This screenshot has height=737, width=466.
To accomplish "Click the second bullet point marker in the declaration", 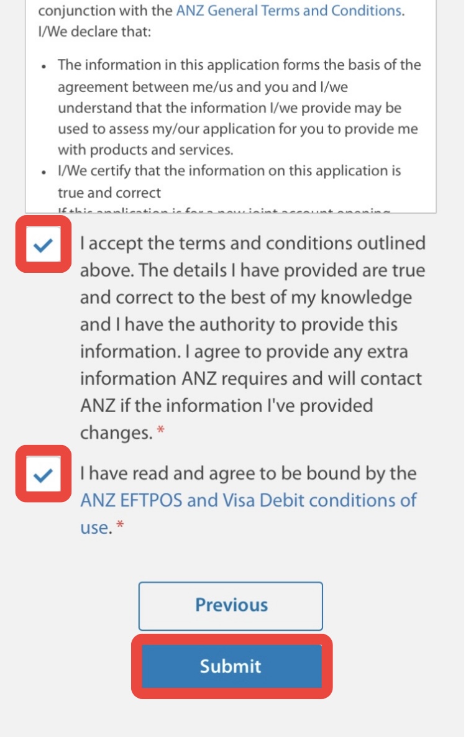I will [43, 172].
